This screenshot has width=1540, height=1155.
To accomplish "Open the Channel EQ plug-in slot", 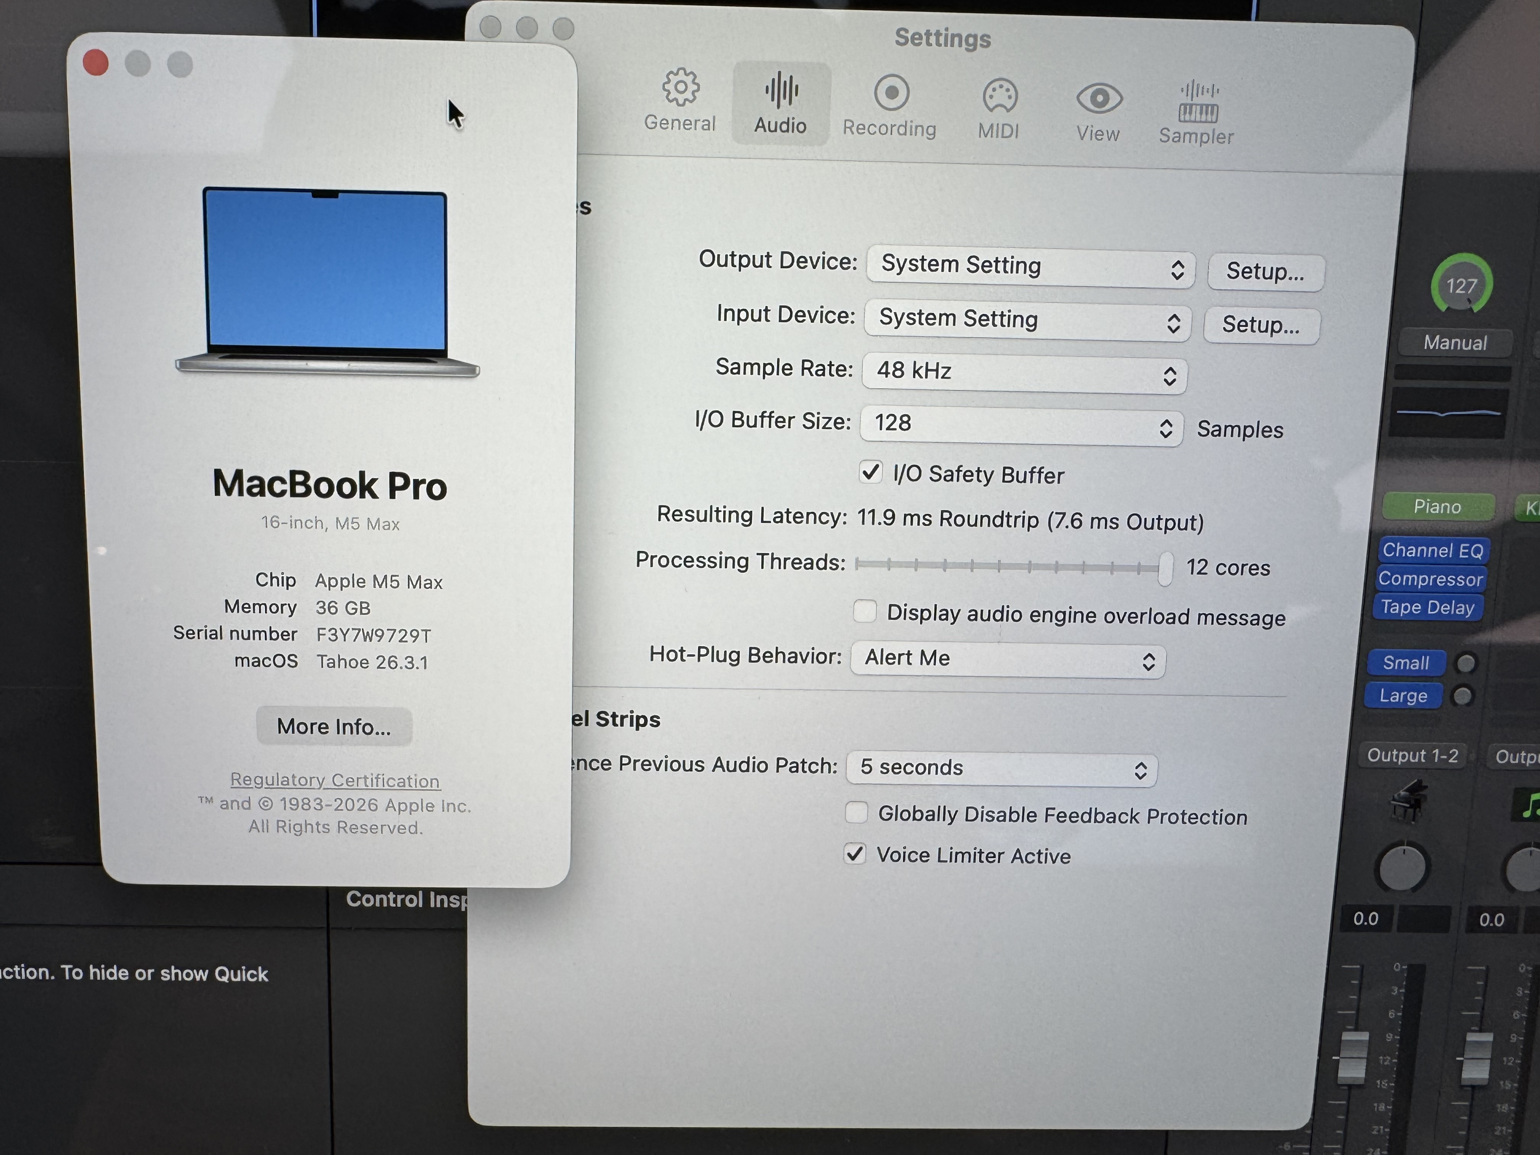I will pos(1433,551).
